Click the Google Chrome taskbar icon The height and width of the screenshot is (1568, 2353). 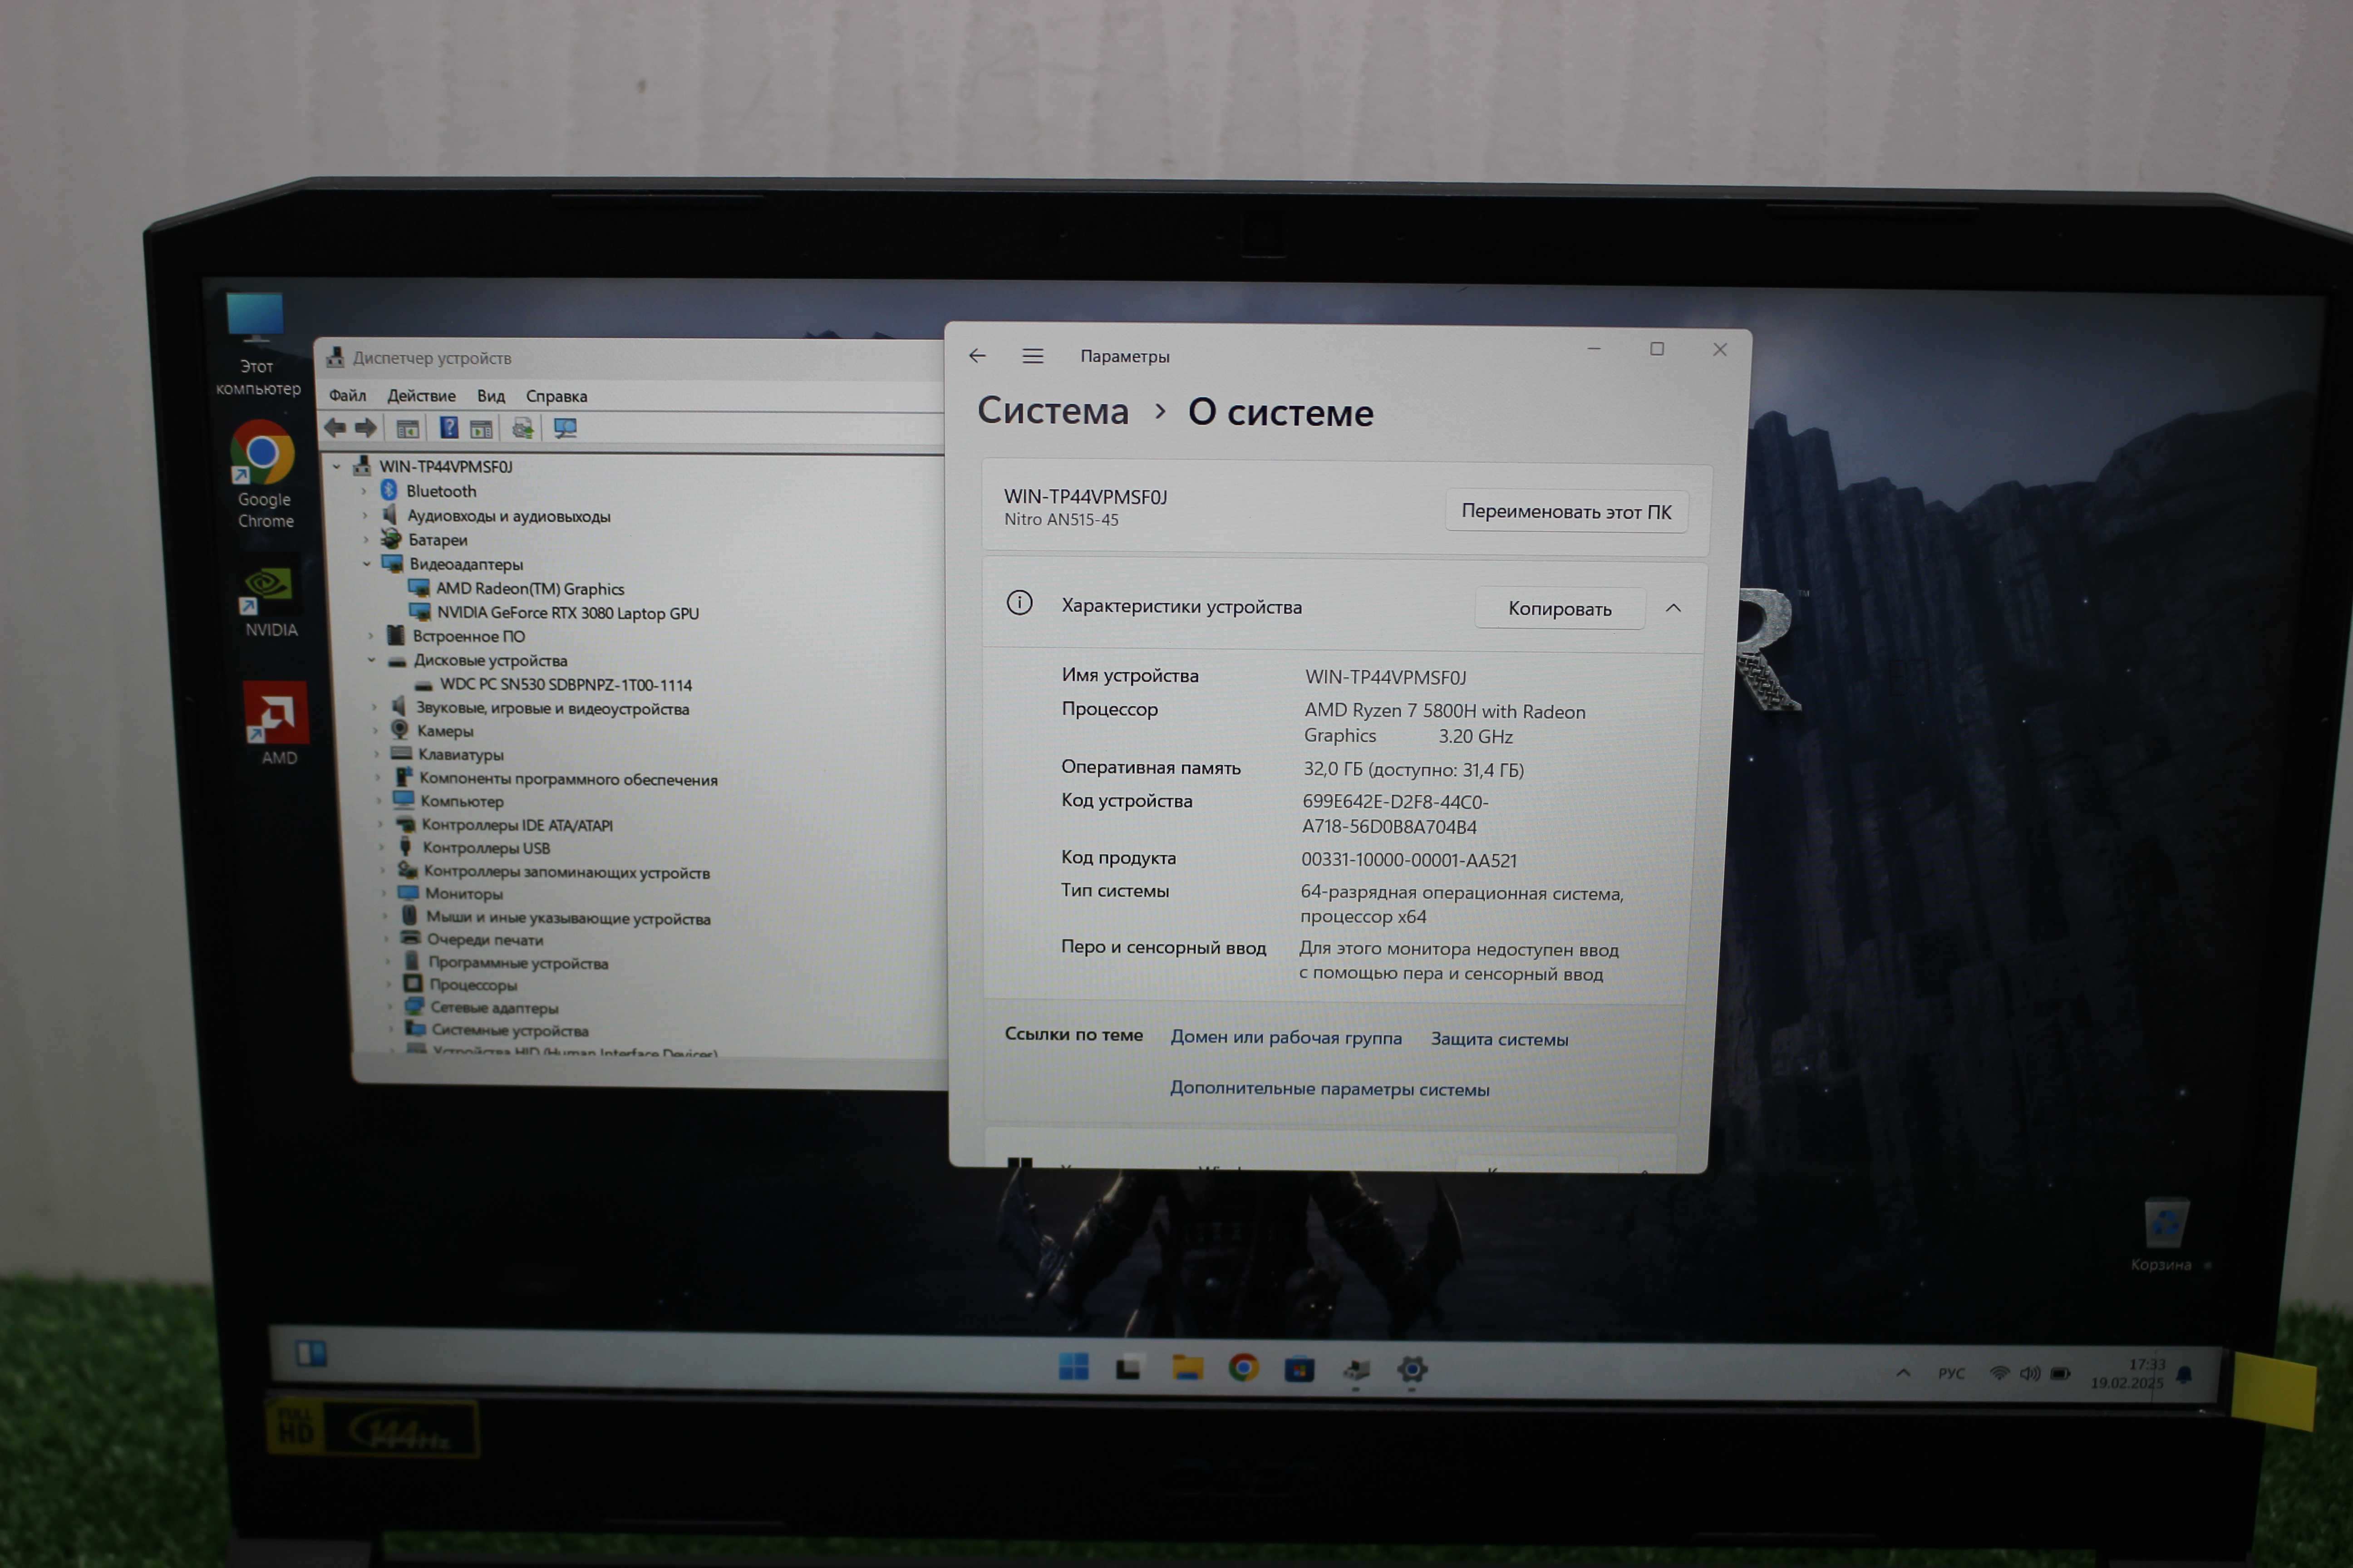pyautogui.click(x=1244, y=1368)
